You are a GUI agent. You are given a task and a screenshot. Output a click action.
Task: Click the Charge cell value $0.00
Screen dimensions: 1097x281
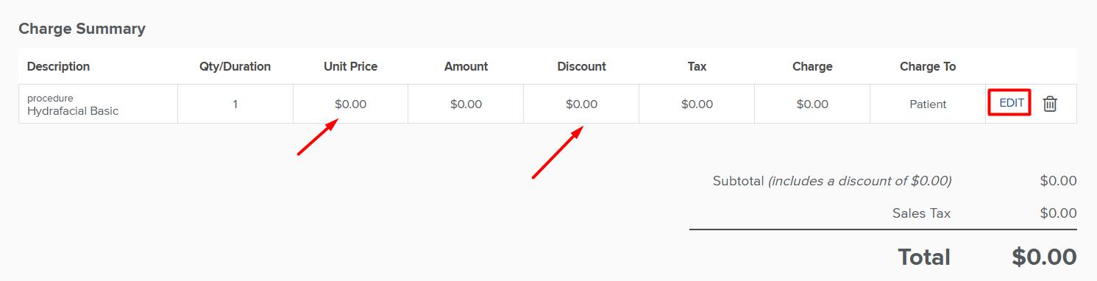click(x=812, y=104)
